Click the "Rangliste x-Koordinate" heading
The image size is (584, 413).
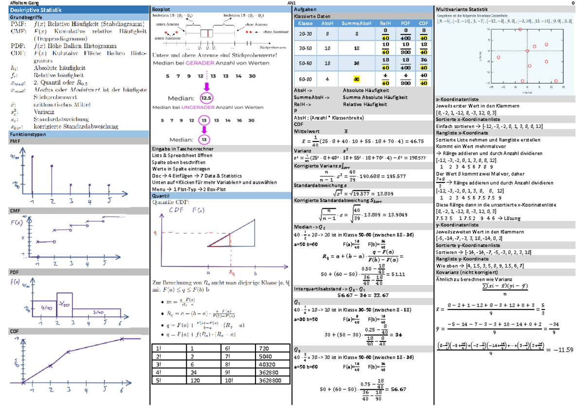(x=462, y=132)
